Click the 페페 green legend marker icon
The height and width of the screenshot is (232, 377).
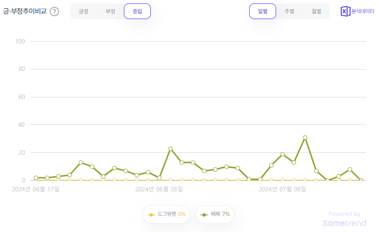tap(204, 215)
